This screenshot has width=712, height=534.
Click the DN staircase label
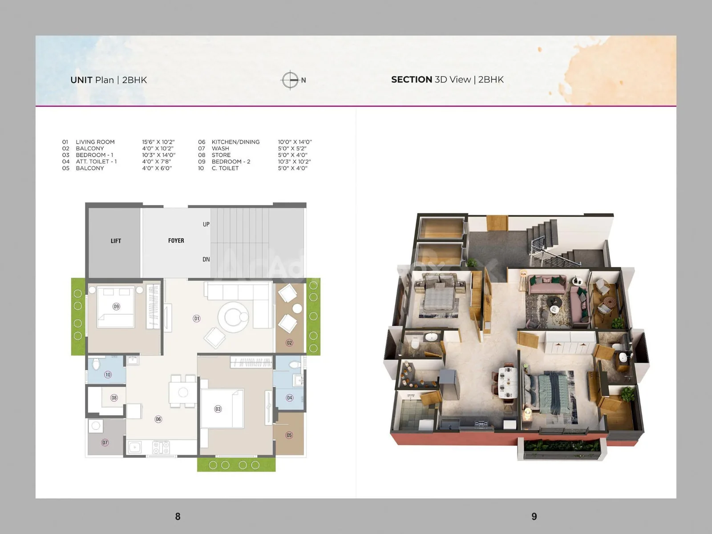pos(206,259)
